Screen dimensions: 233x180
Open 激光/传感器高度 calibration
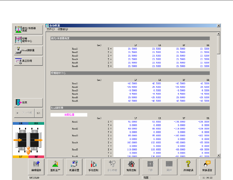pyautogui.click(x=28, y=30)
